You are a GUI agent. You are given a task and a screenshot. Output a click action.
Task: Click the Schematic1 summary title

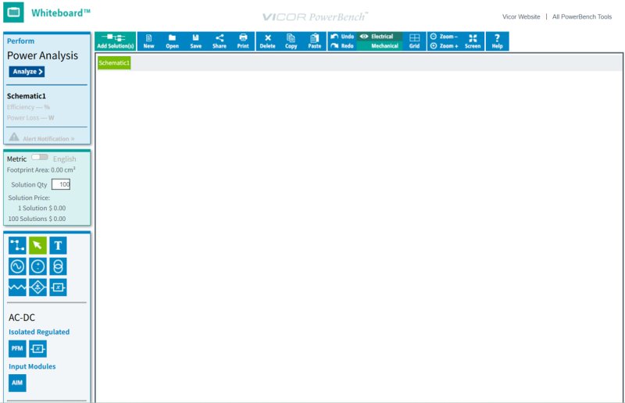[27, 96]
